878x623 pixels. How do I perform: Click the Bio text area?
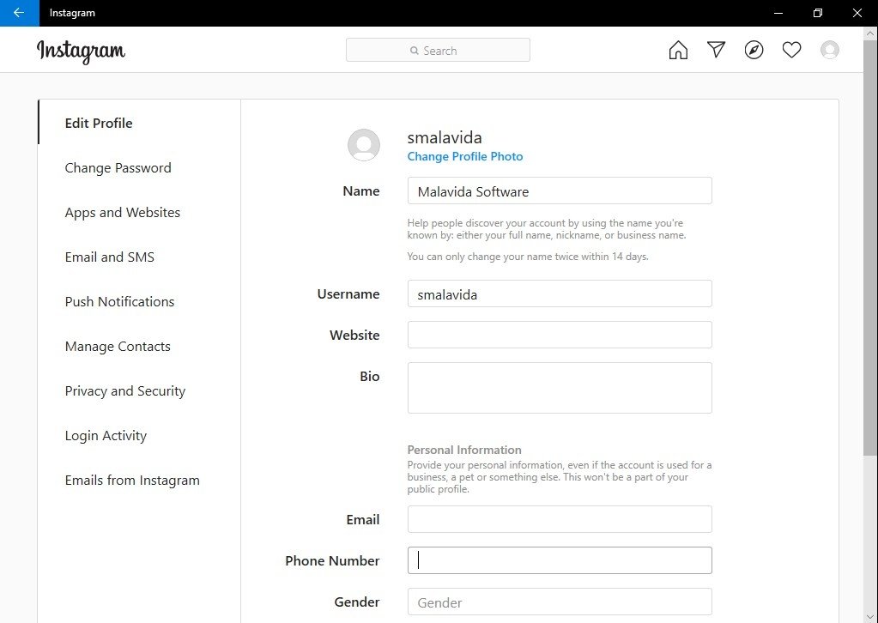click(560, 388)
